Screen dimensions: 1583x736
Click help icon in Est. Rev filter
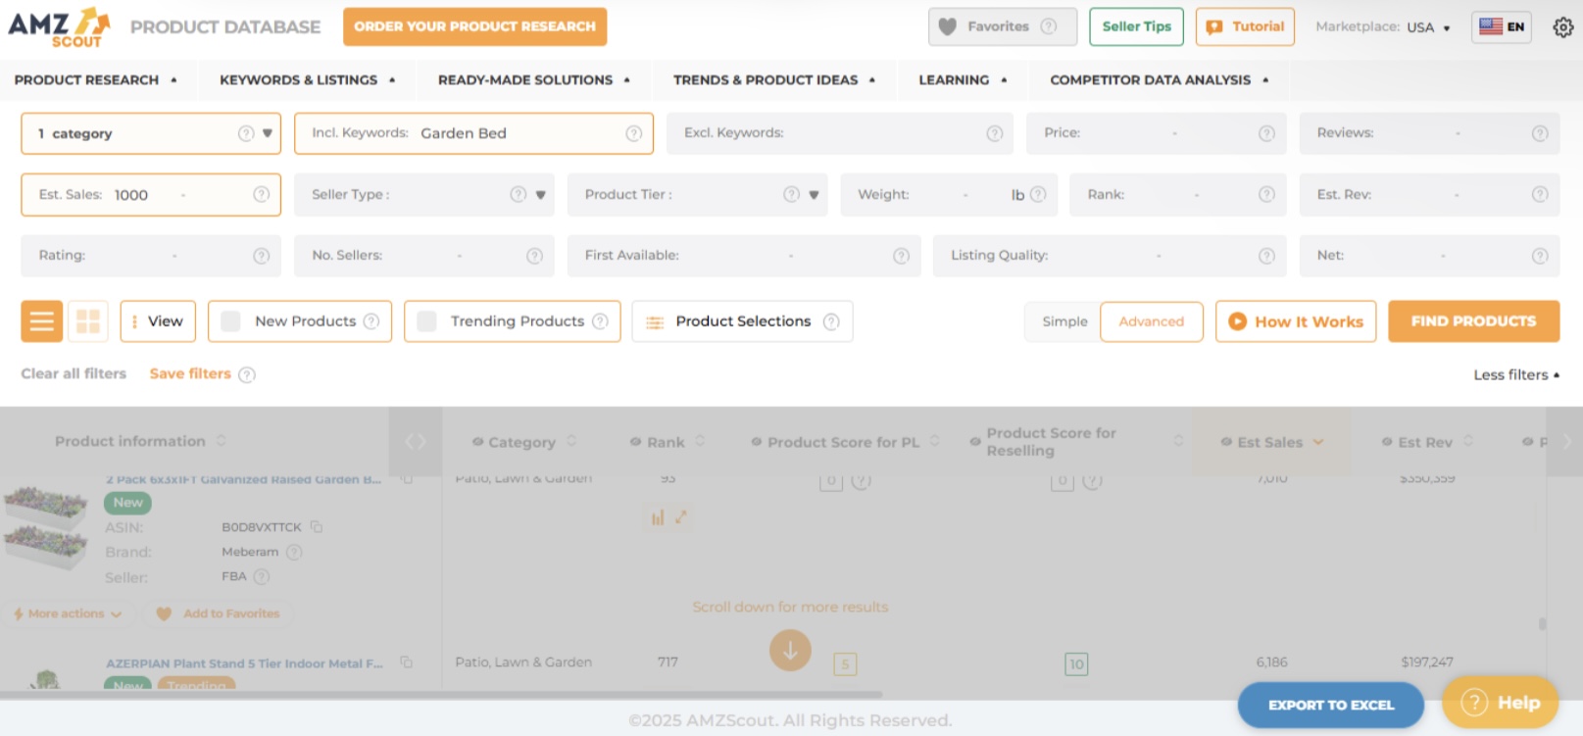1540,194
